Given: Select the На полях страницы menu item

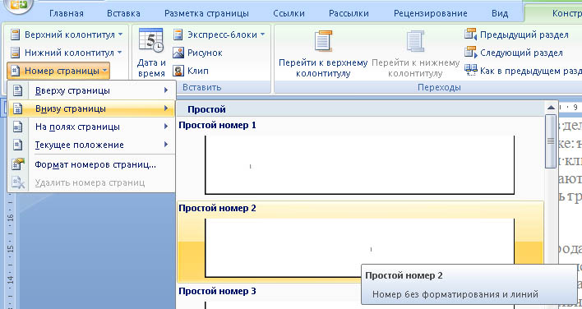Looking at the screenshot, I should point(91,127).
